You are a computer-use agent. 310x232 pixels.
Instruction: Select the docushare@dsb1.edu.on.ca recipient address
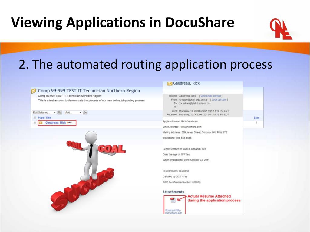click(x=194, y=103)
